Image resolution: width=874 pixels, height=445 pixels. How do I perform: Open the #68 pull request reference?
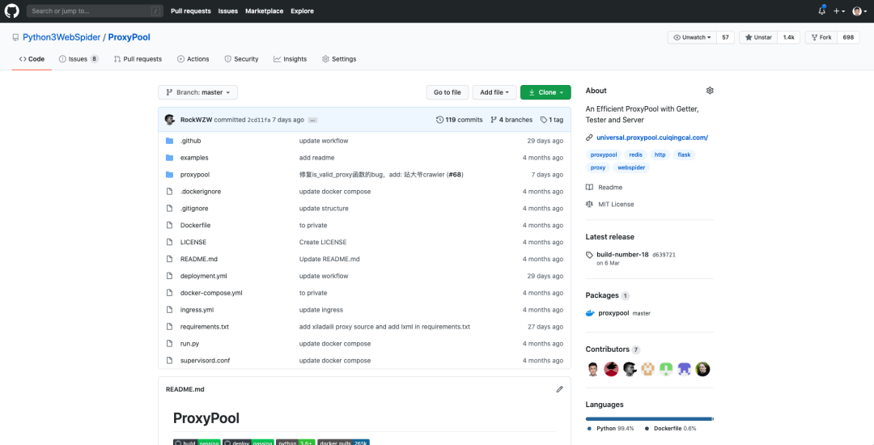[x=455, y=174]
